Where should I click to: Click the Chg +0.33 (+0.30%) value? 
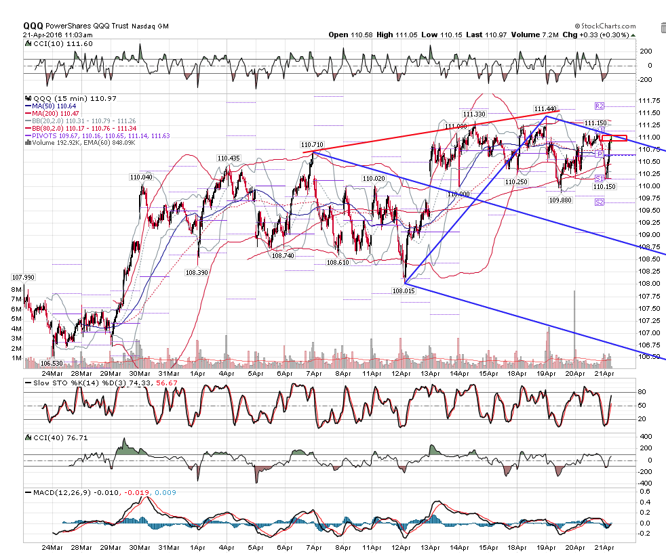point(595,35)
